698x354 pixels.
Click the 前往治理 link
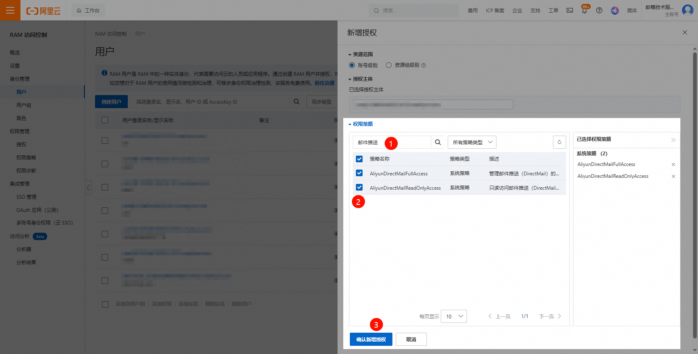(x=324, y=83)
